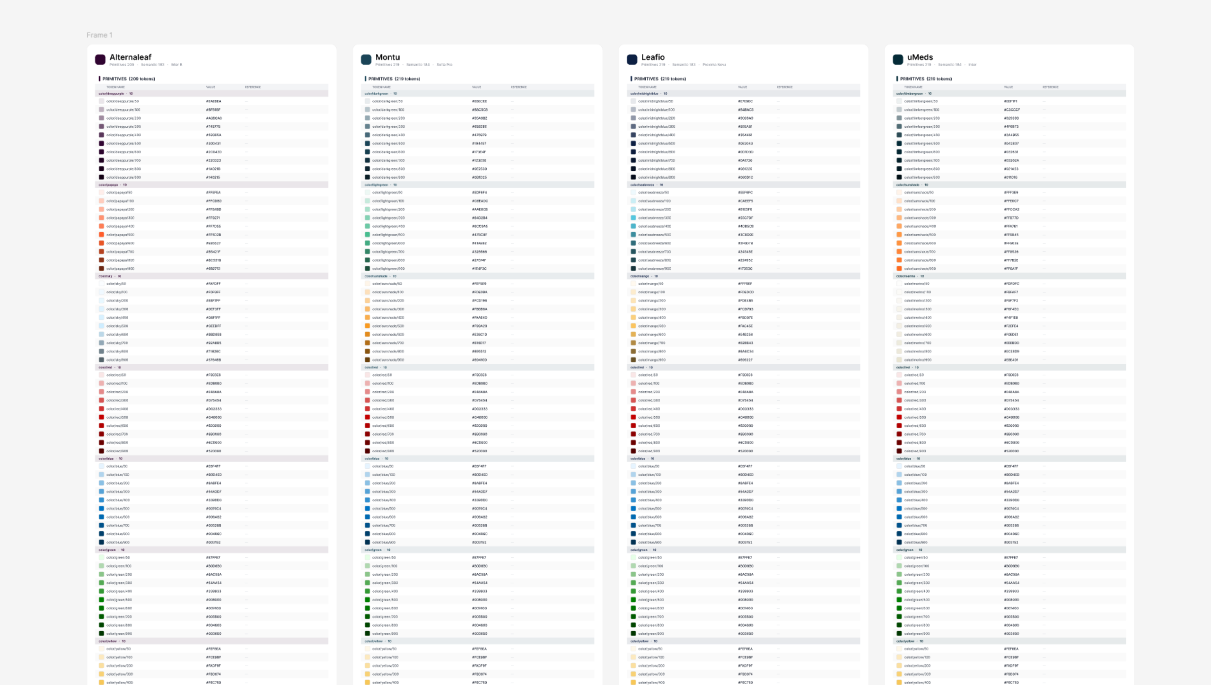
Task: Click the color/timbergreen group header in uMeds
Action: point(1009,94)
